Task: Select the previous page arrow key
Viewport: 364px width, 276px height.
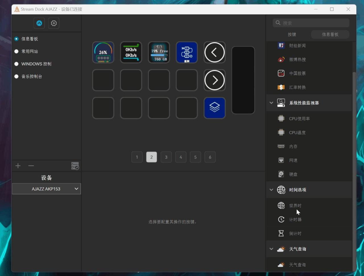Action: 215,52
